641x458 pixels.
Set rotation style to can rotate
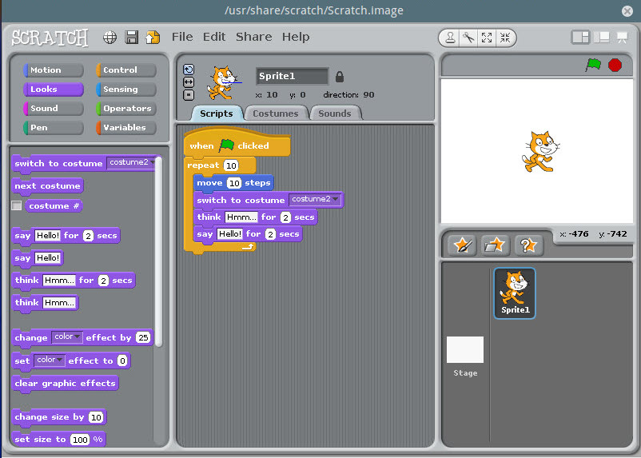[189, 70]
